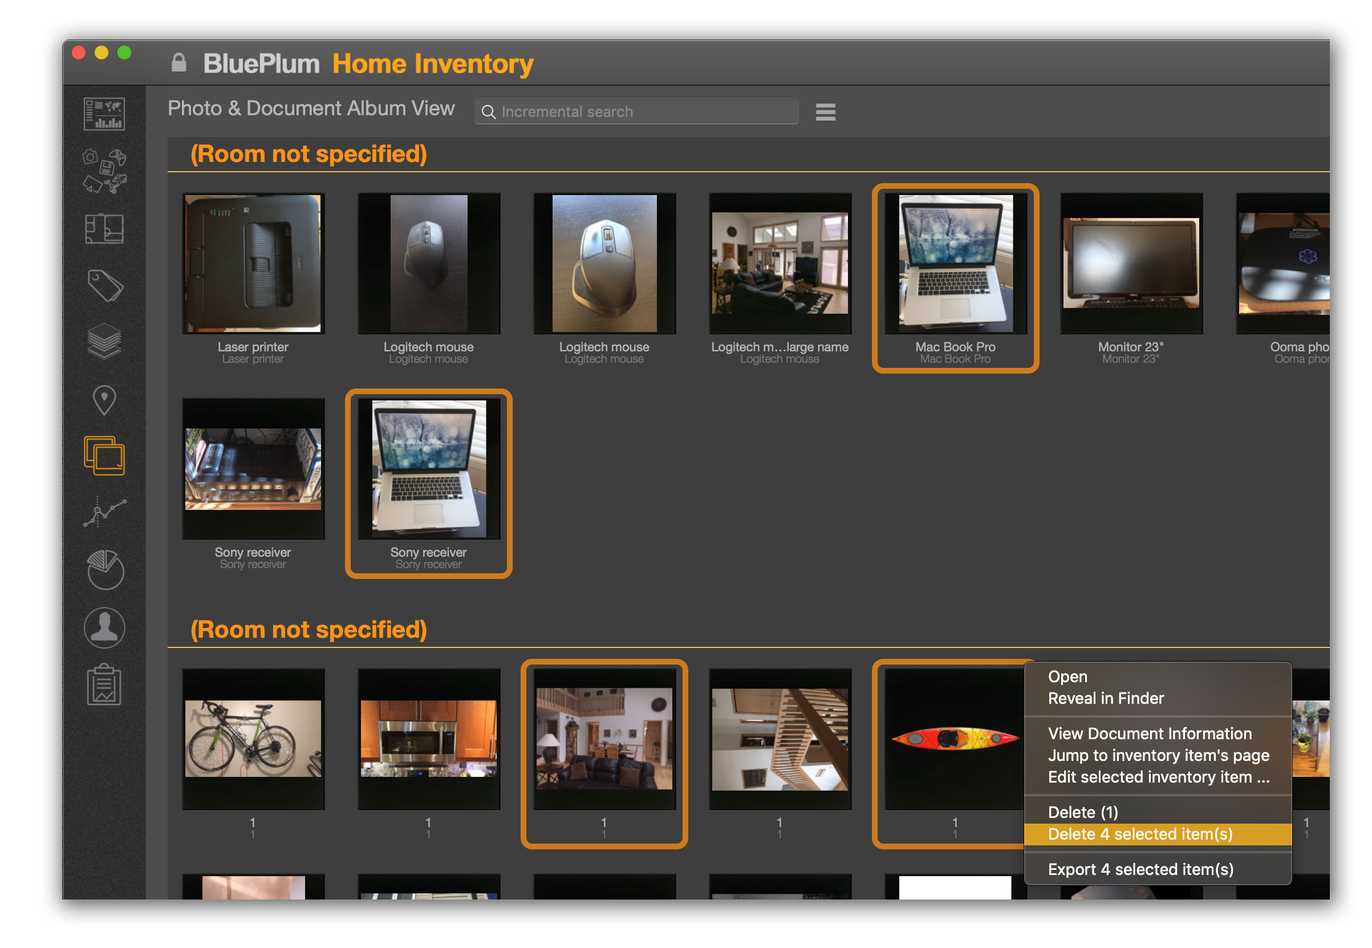Click the Logitech m...large name caption
This screenshot has height=948, width=1372.
tap(780, 347)
